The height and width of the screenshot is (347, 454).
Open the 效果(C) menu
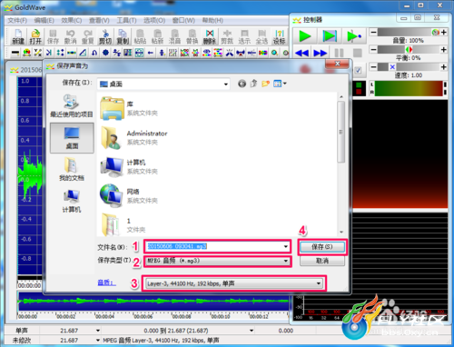pyautogui.click(x=72, y=21)
